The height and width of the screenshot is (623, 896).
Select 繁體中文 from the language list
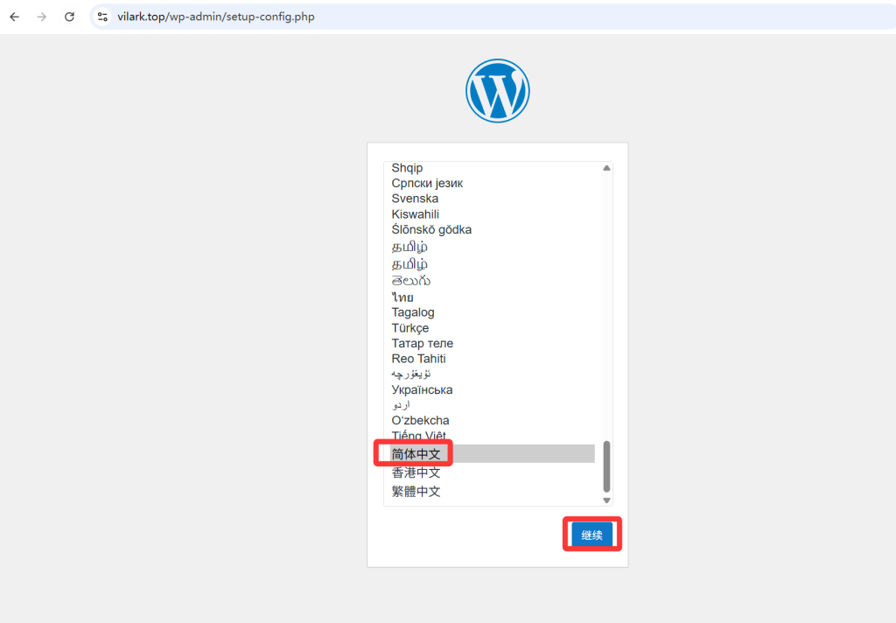[416, 491]
